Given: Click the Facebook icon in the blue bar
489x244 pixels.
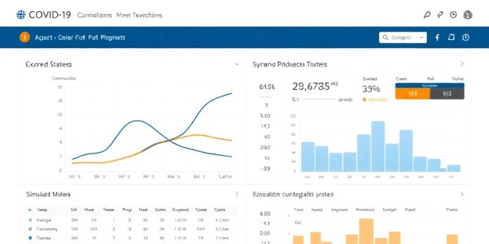Looking at the screenshot, I should 437,38.
